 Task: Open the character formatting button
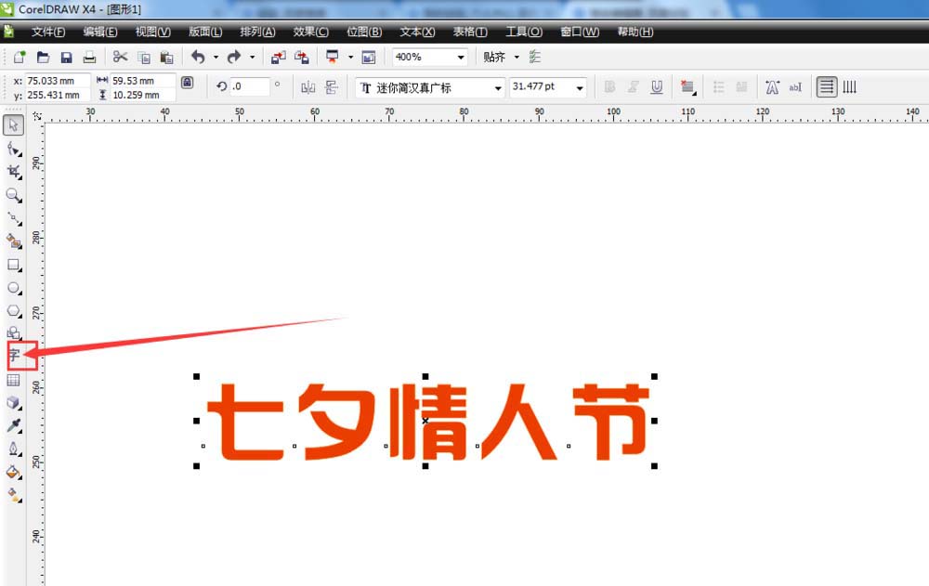click(x=772, y=87)
